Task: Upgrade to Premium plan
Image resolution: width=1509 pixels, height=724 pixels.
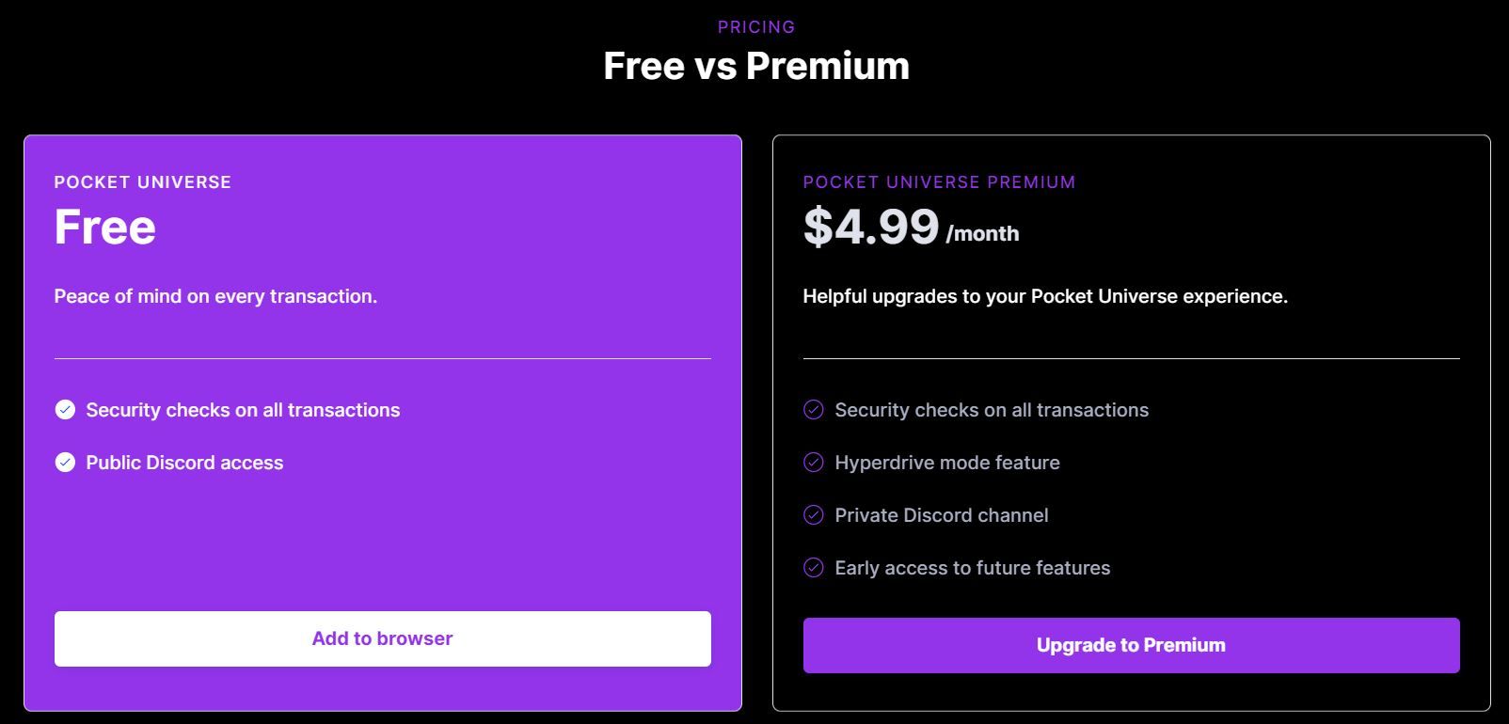Action: click(x=1132, y=645)
